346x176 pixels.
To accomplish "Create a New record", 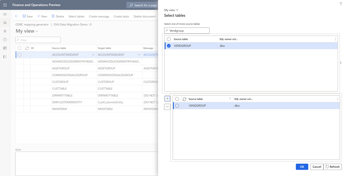I will pos(42,16).
